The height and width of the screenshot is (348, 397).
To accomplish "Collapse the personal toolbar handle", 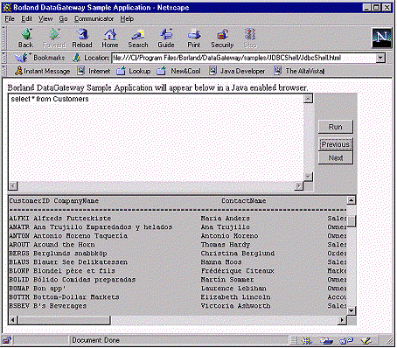I will [x=3, y=71].
